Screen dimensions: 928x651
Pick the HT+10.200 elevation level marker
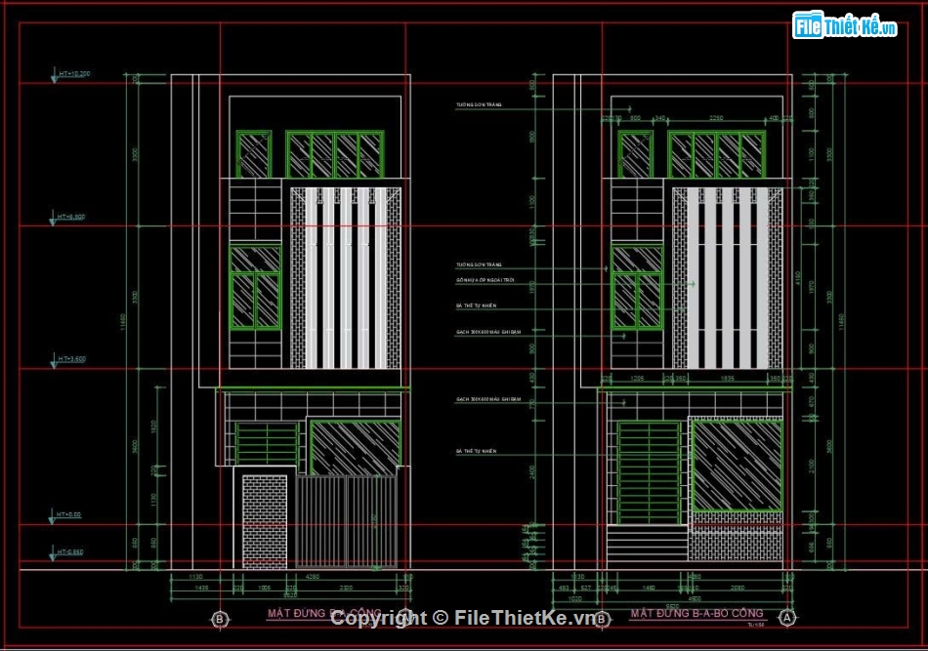[x=73, y=74]
